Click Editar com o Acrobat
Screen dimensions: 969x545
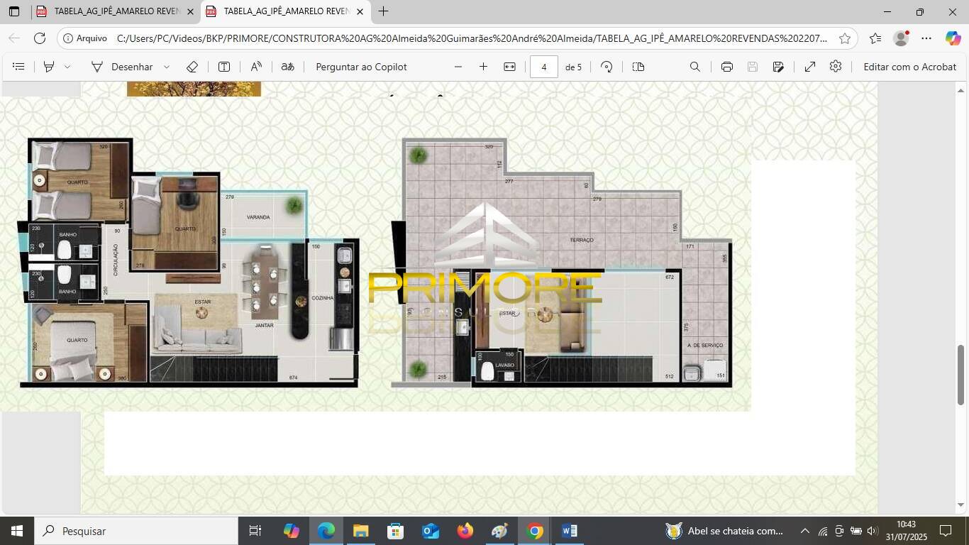coord(909,67)
